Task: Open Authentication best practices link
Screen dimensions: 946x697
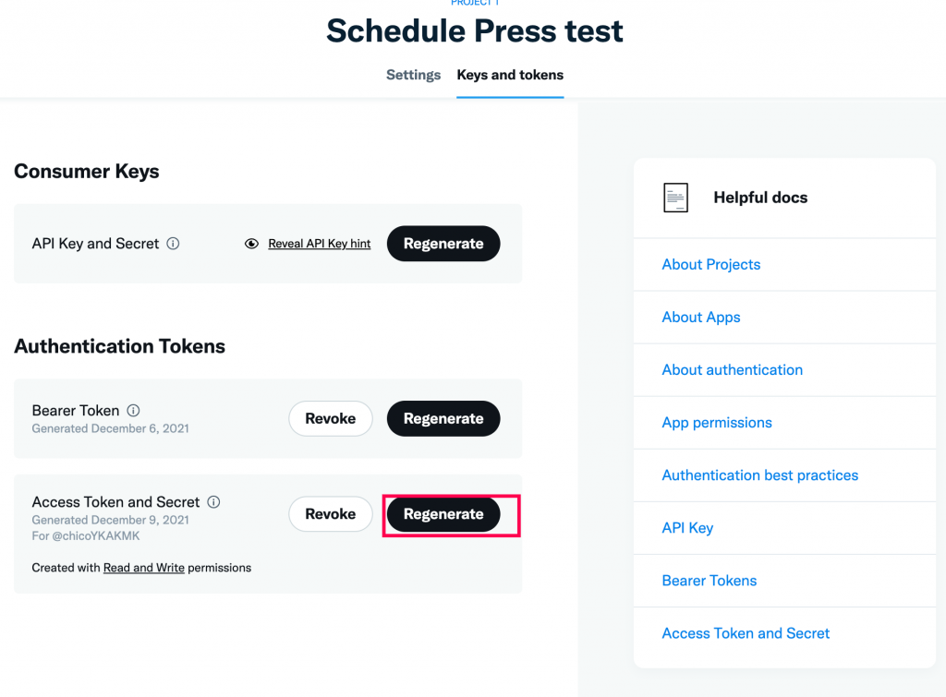Action: (x=760, y=475)
